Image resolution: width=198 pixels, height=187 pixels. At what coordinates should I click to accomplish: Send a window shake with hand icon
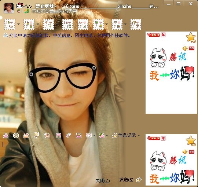click(47, 136)
